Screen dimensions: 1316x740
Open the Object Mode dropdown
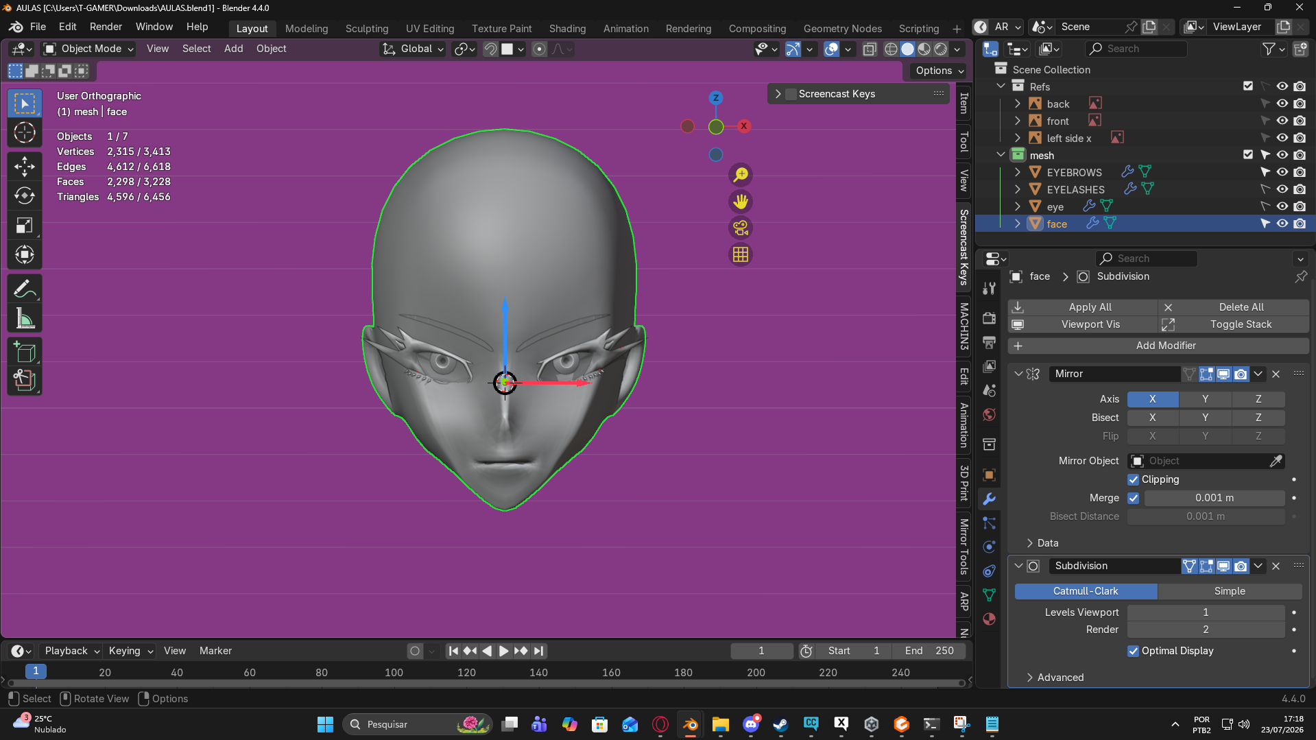pyautogui.click(x=88, y=49)
